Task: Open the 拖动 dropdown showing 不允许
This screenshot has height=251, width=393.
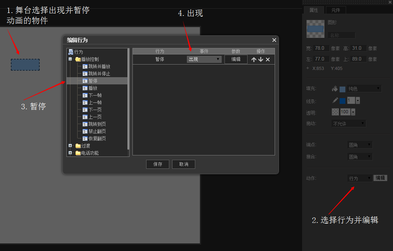Action: click(x=349, y=123)
